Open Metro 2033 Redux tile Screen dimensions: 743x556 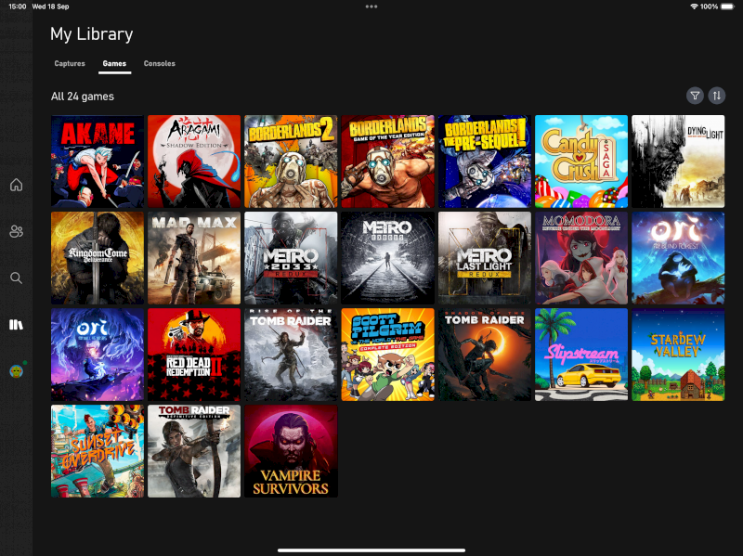point(291,258)
